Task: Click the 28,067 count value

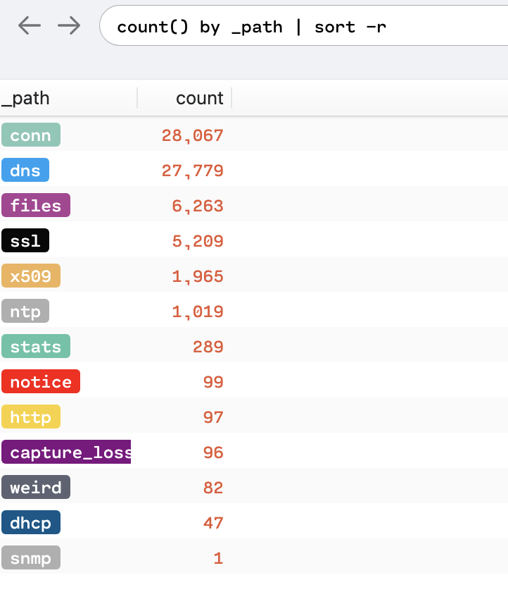Action: point(192,135)
